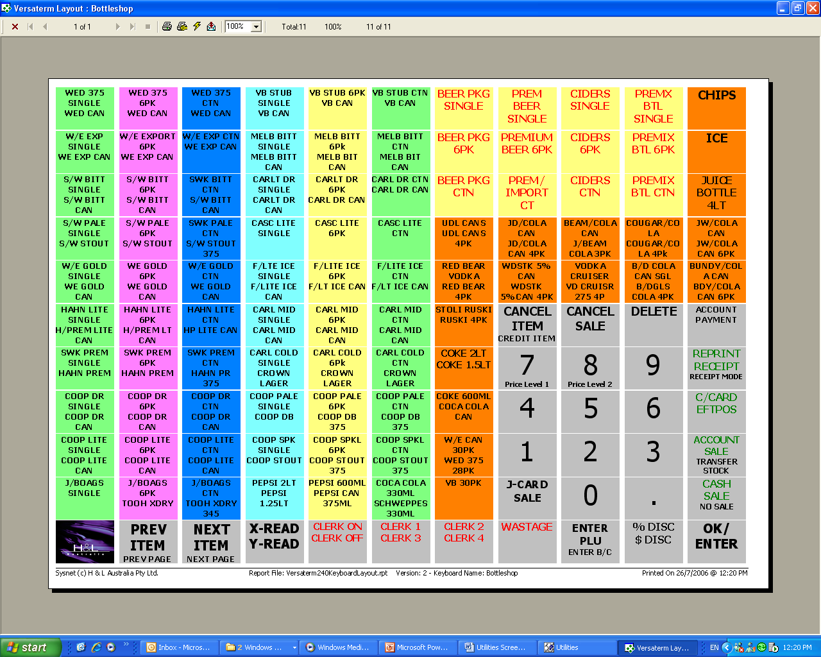This screenshot has width=821, height=657.
Task: Click BEER PKG SINGLE key
Action: (464, 108)
